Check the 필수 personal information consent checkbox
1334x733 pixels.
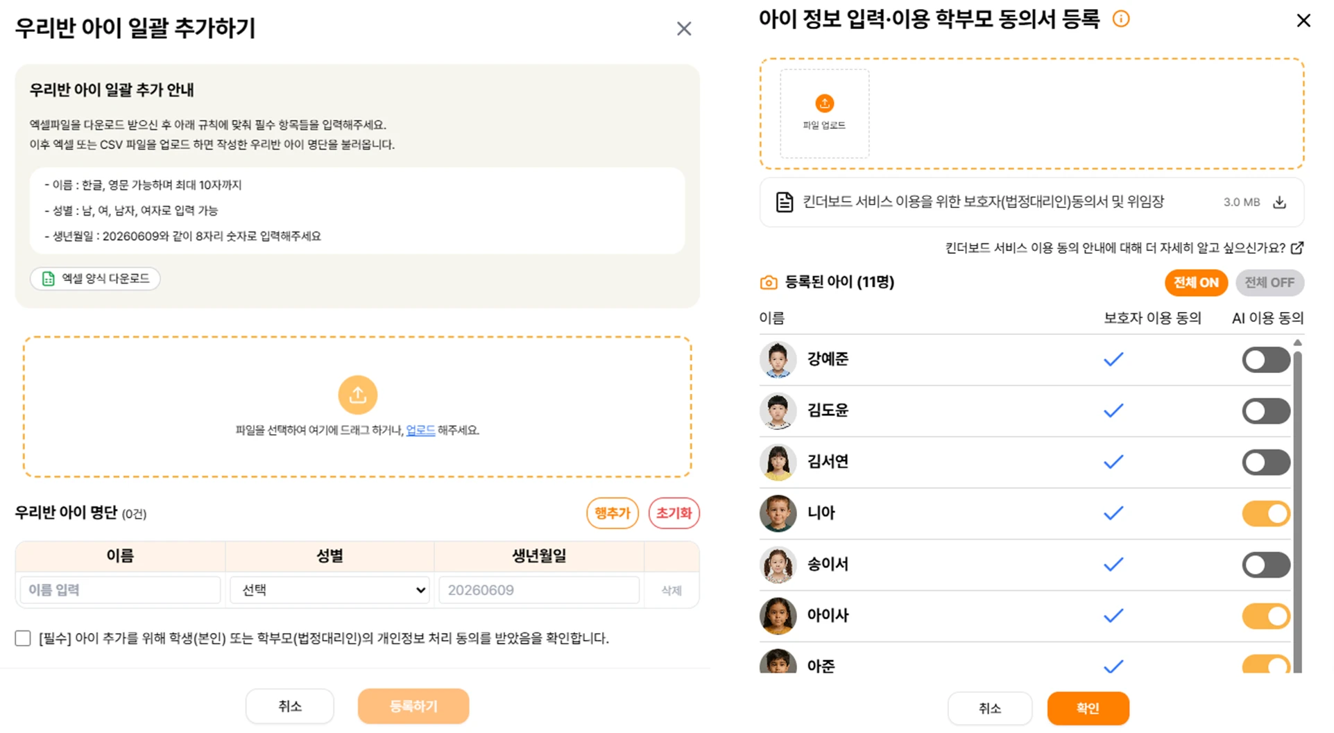23,638
